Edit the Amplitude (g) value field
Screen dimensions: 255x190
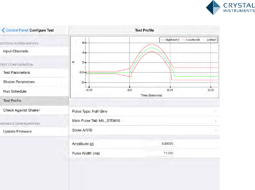point(160,144)
